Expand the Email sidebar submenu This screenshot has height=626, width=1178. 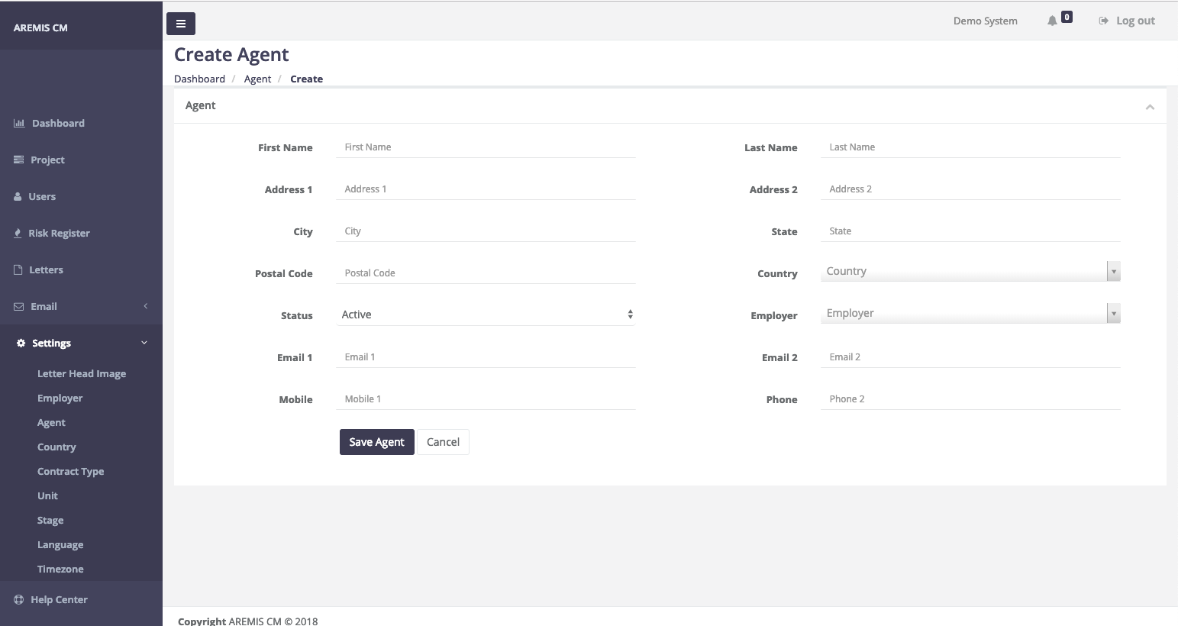[x=81, y=306]
